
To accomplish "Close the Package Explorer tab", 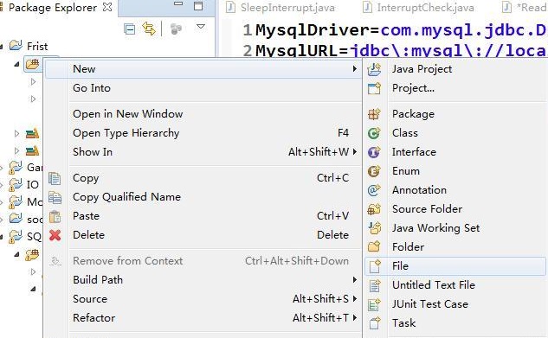I will [107, 7].
